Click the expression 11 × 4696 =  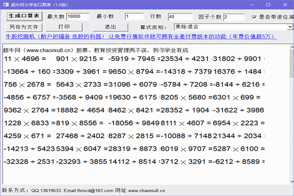click(x=25, y=59)
